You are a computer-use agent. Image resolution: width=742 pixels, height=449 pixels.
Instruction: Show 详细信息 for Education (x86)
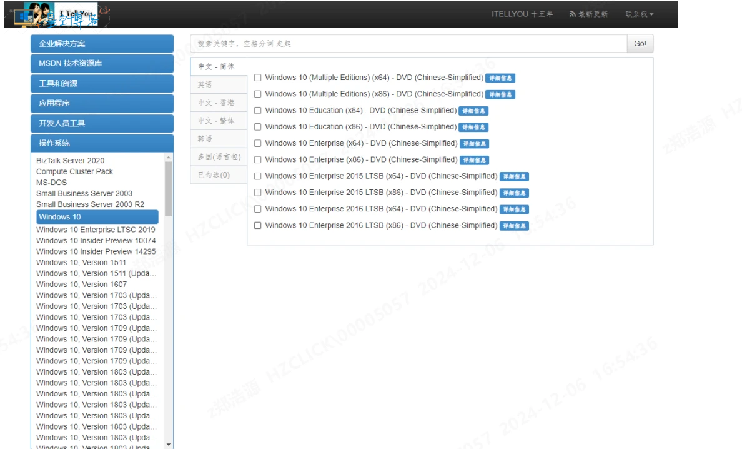coord(473,128)
